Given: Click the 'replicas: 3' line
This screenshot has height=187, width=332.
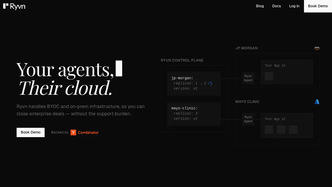Looking at the screenshot, I should pos(186,113).
